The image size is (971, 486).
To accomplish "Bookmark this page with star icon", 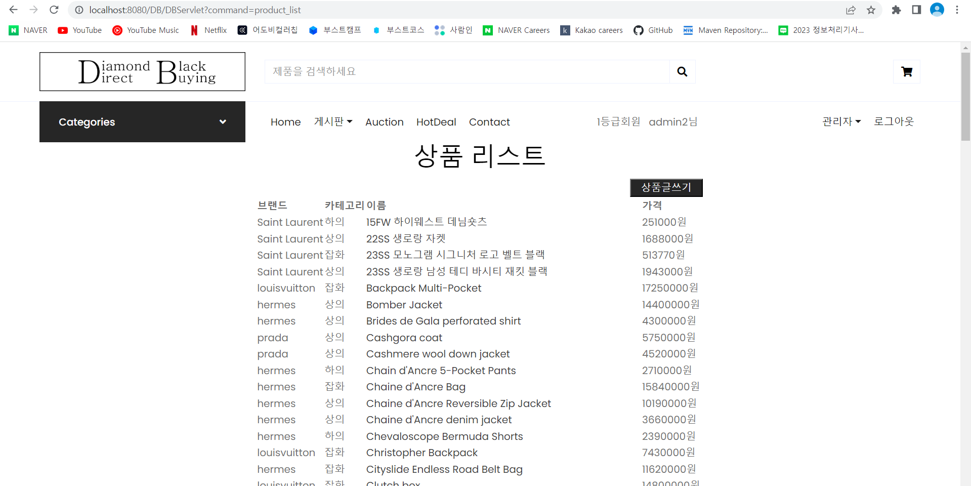I will [871, 10].
